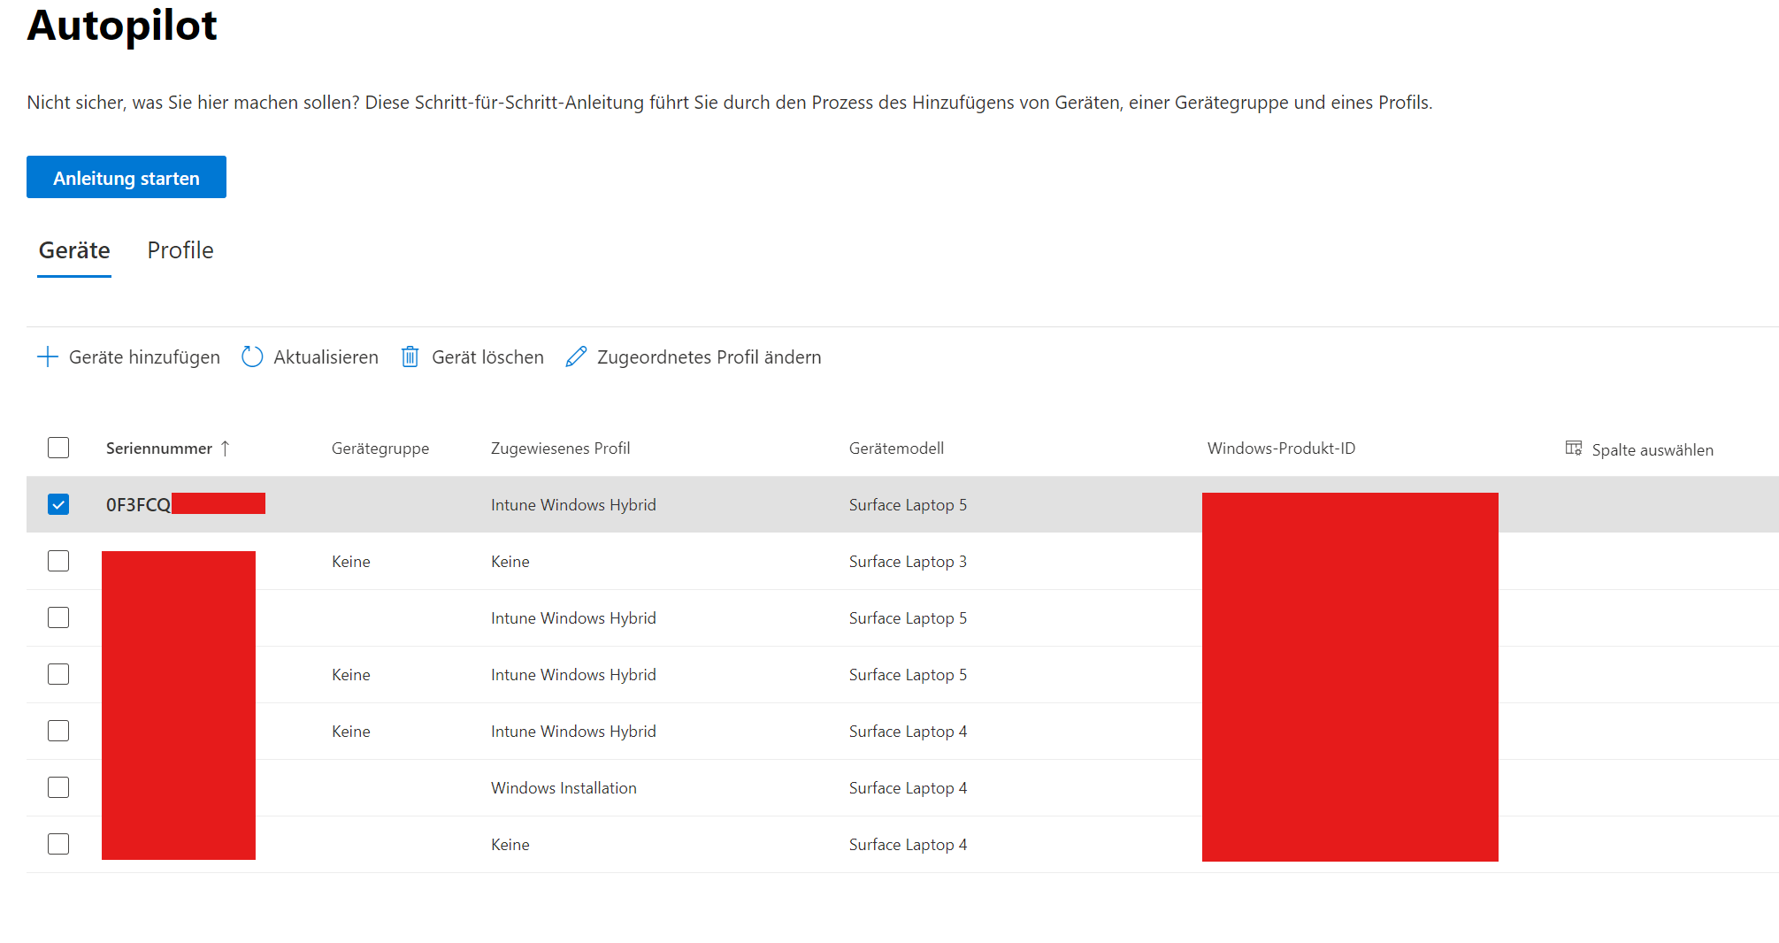Check the last Surface Laptop 4 row
1779x943 pixels.
pos(58,844)
